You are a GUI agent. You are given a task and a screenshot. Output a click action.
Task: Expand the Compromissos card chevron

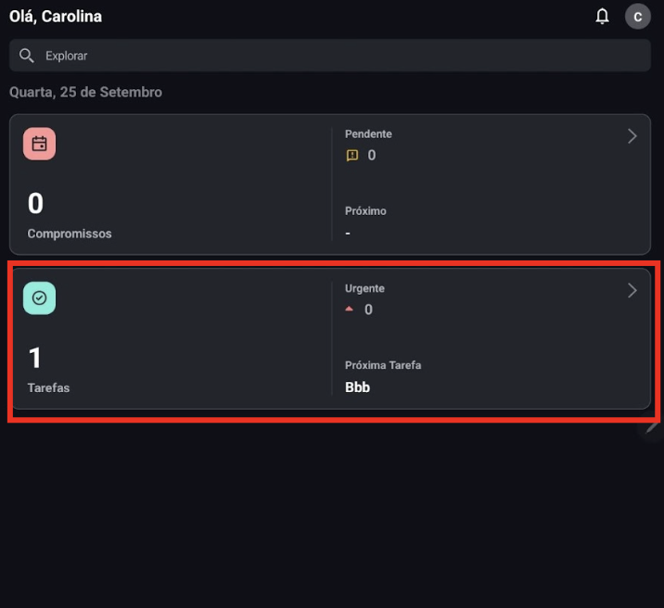click(632, 136)
